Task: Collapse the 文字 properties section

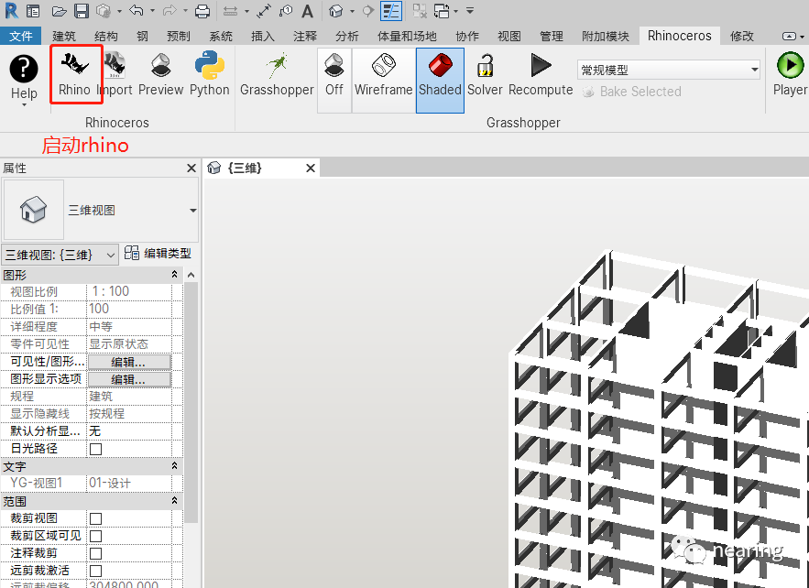Action: click(x=174, y=466)
